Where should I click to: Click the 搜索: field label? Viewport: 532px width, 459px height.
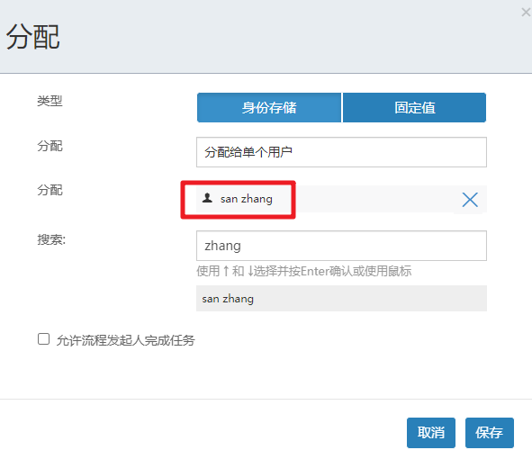(51, 239)
